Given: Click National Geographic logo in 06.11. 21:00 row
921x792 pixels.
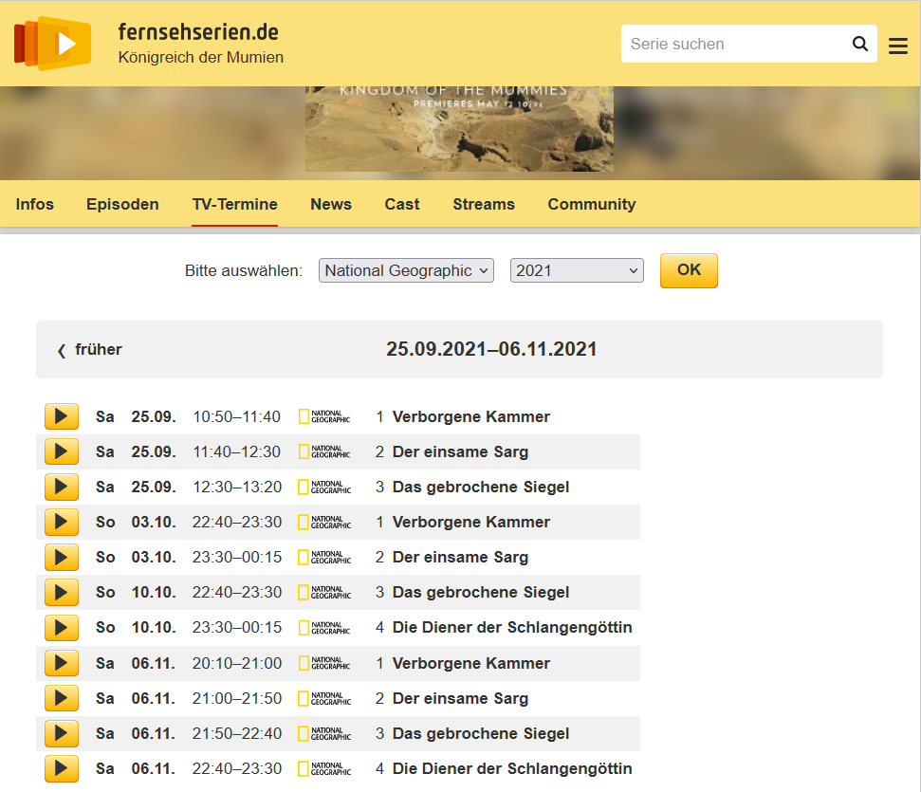Looking at the screenshot, I should coord(324,699).
